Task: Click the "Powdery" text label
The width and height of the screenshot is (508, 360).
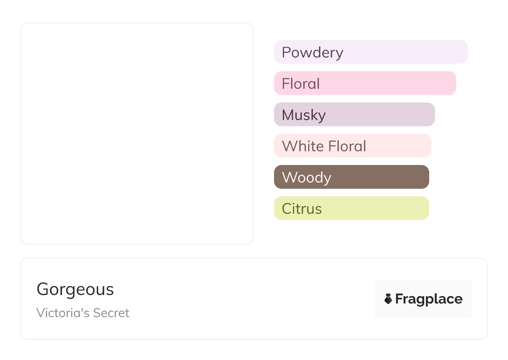Action: click(x=312, y=52)
